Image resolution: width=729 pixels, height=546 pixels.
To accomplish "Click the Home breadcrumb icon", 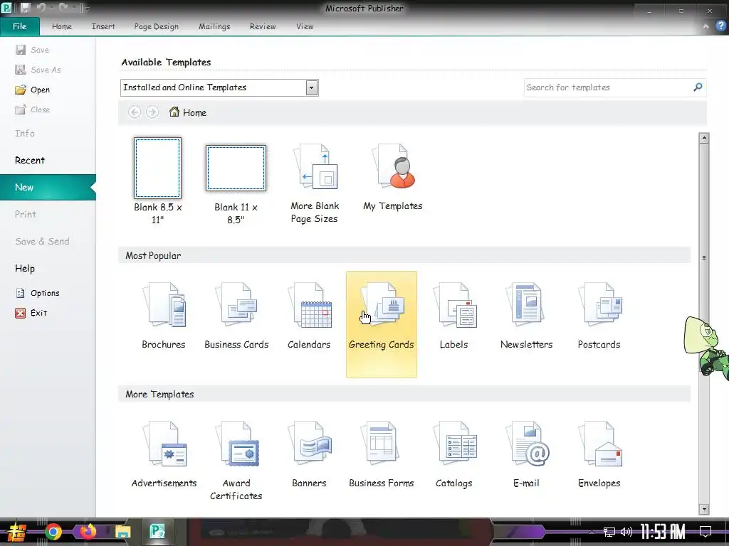I will point(174,112).
